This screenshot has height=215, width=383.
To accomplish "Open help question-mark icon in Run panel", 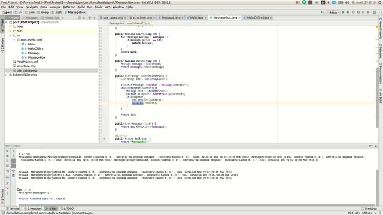I will 7,193.
